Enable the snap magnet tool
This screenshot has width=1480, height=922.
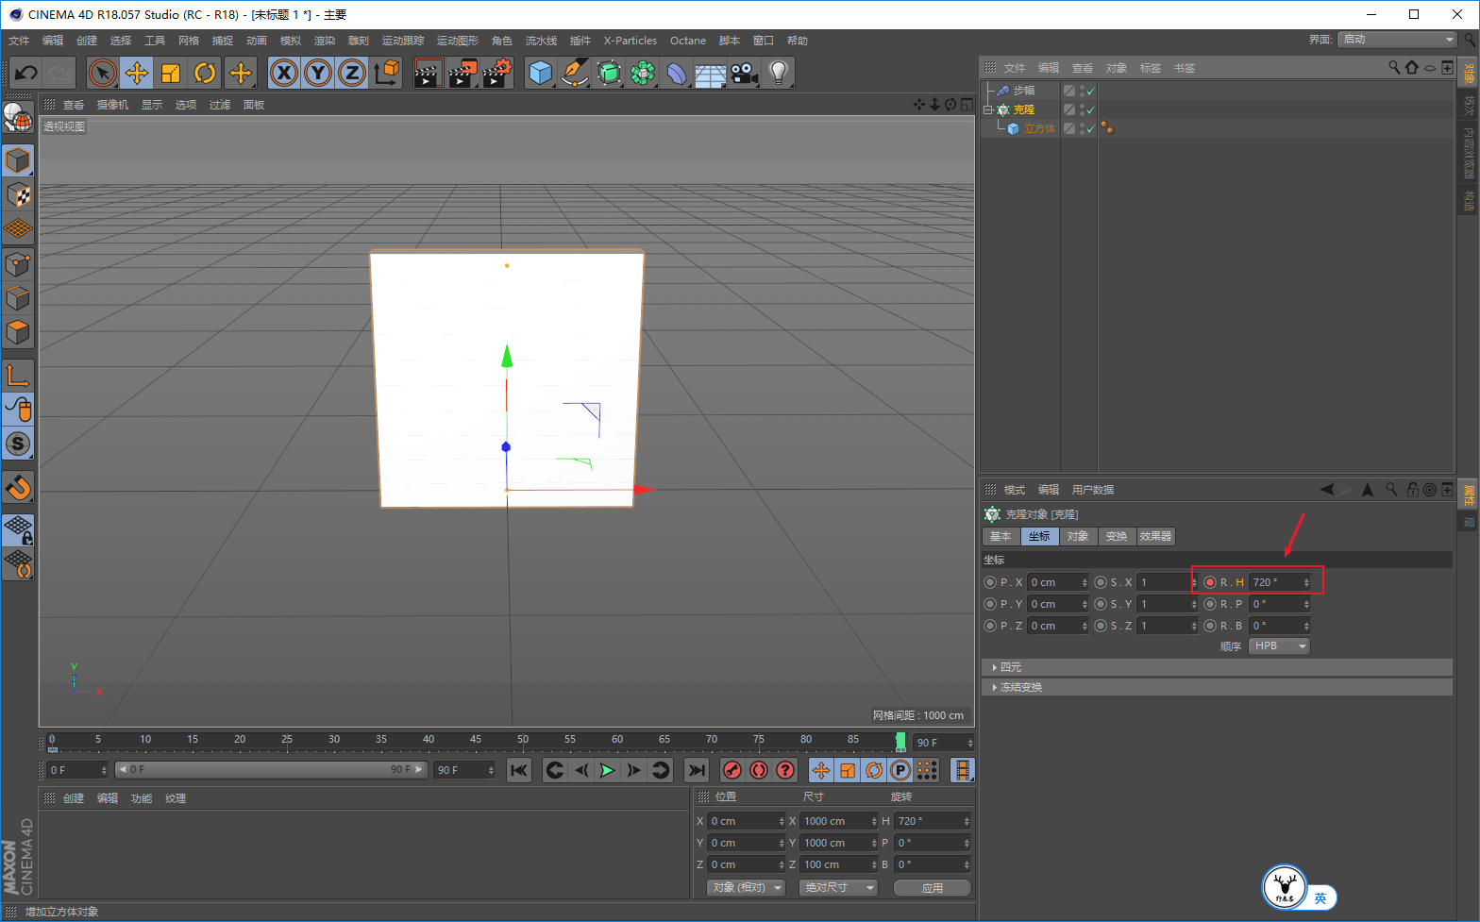18,487
